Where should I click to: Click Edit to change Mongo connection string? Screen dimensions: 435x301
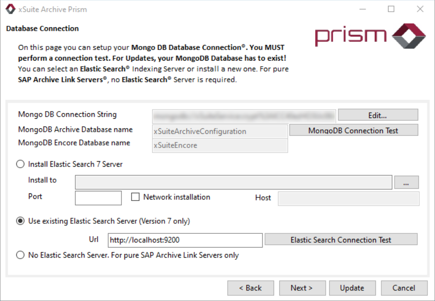tap(378, 115)
